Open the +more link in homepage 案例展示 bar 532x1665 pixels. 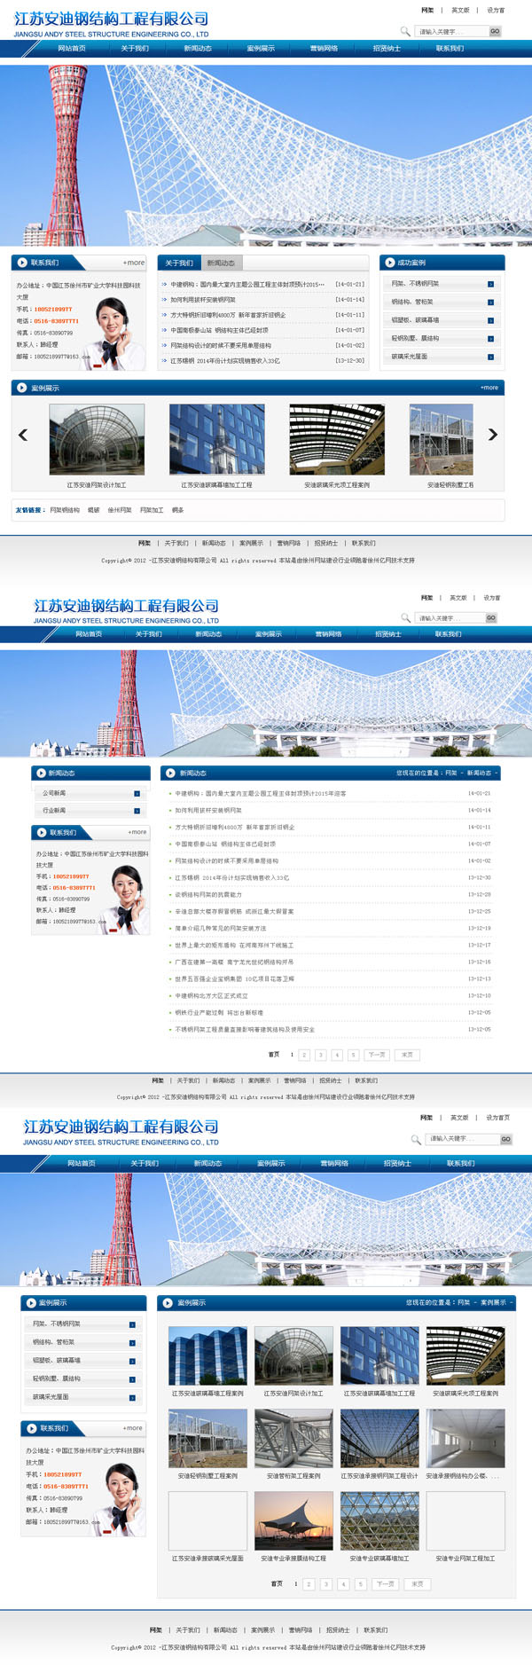[x=489, y=388]
